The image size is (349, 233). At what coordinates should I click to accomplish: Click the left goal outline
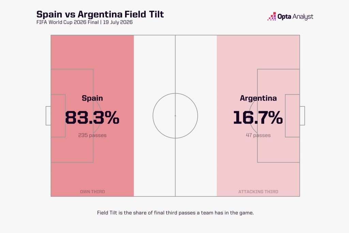tap(48, 116)
